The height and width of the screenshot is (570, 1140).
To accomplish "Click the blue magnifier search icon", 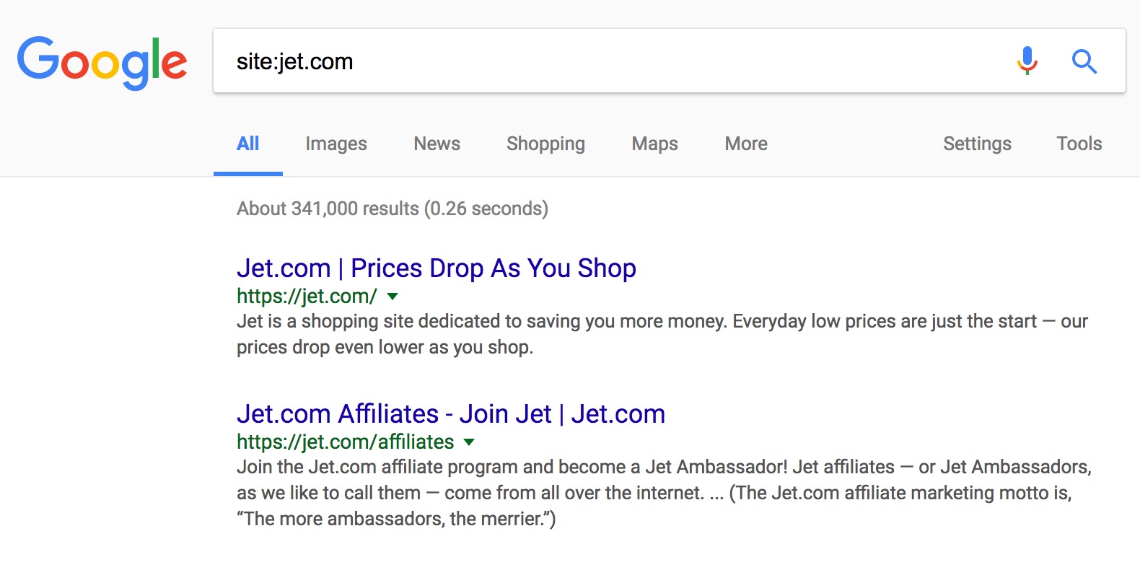I will coord(1084,62).
